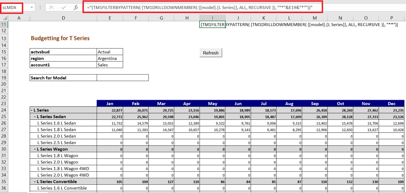406x193 pixels.
Task: Select the Argentina region cell
Action: (x=110, y=58)
